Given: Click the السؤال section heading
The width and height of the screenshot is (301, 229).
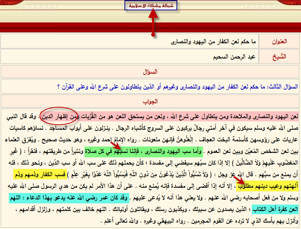Looking at the screenshot, I should point(150,72).
